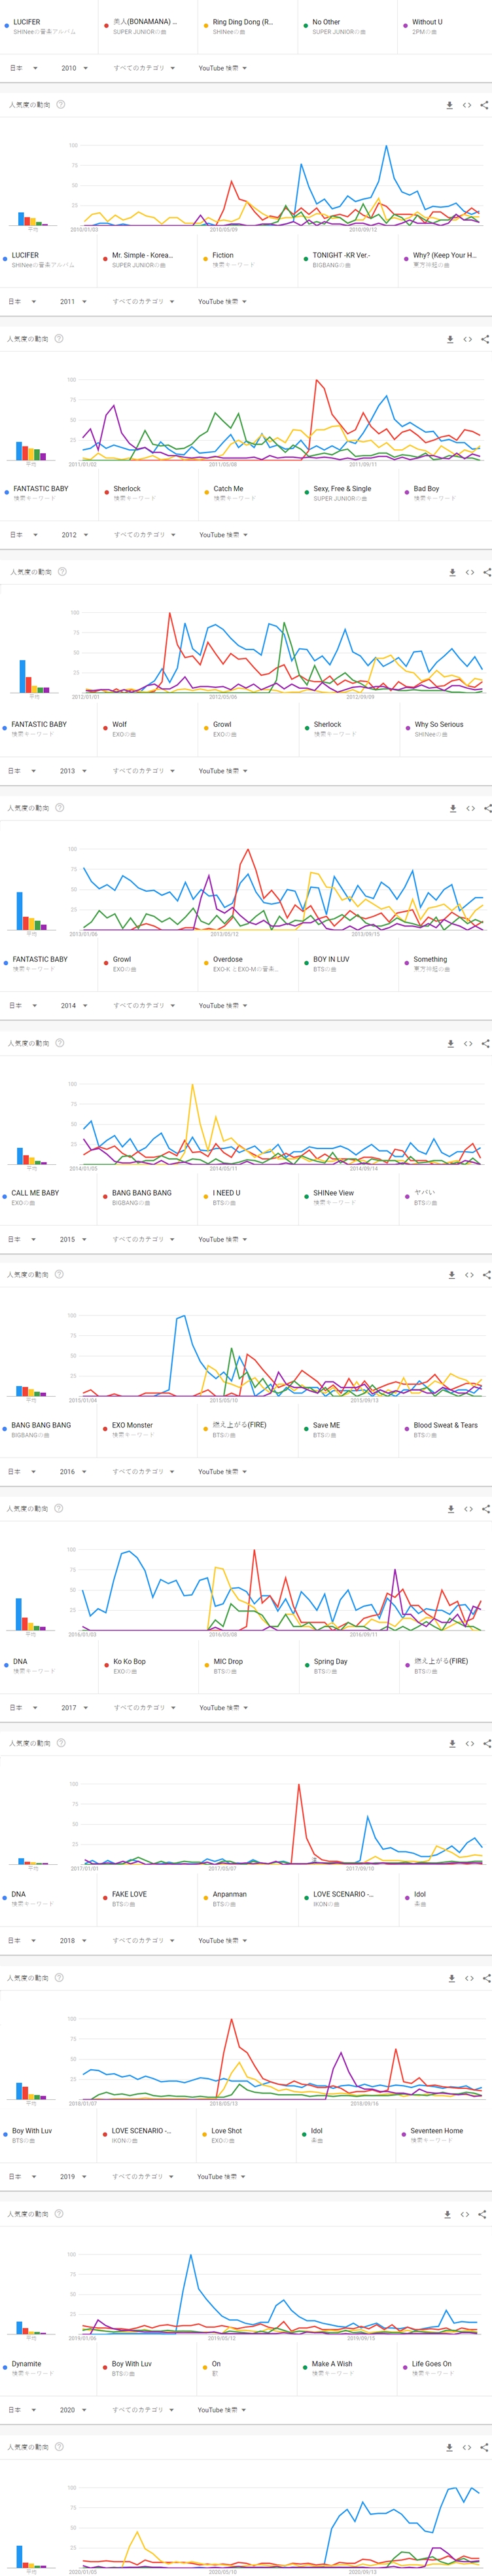Open help icon beside 2018 人気度の動向 heading
Image resolution: width=492 pixels, height=2576 pixels.
[59, 1977]
